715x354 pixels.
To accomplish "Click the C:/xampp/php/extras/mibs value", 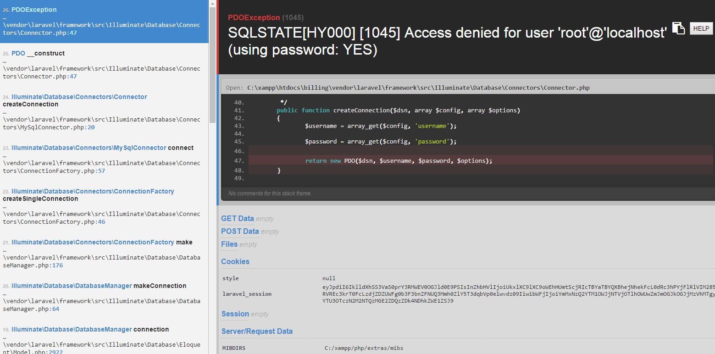I will point(364,348).
